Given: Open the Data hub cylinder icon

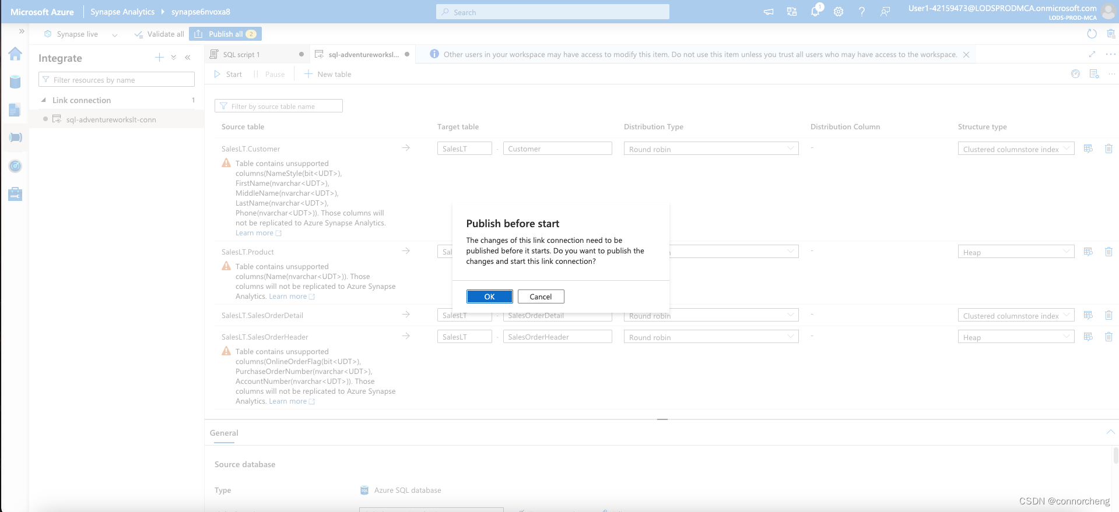Looking at the screenshot, I should pyautogui.click(x=15, y=82).
